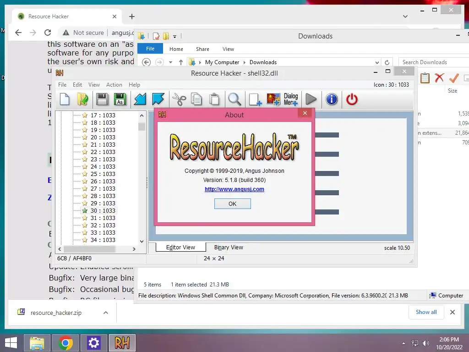Click the New blank file toolbar icon
The width and height of the screenshot is (469, 352).
65,99
